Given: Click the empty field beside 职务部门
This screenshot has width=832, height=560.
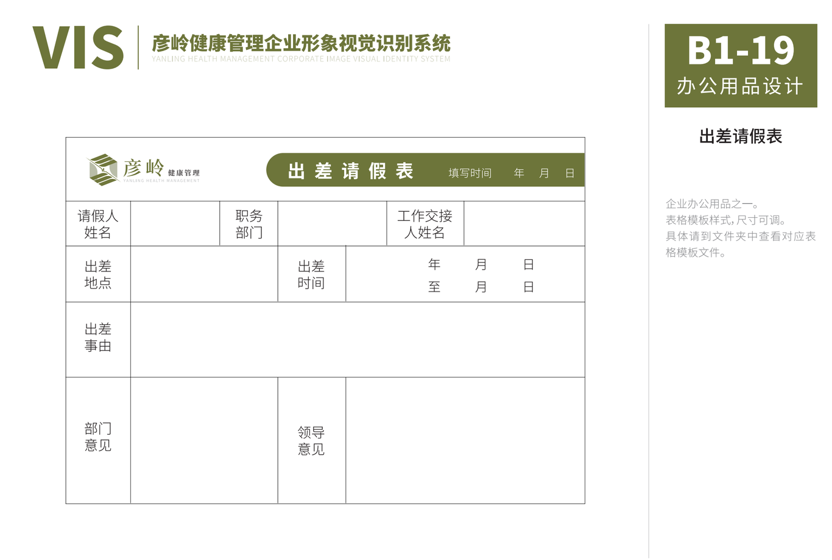Looking at the screenshot, I should (x=333, y=223).
